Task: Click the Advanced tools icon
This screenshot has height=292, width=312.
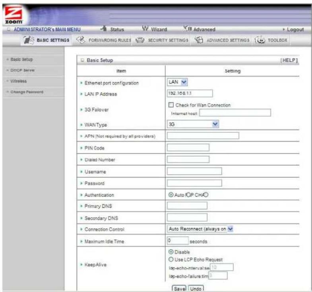Action: click(x=188, y=29)
